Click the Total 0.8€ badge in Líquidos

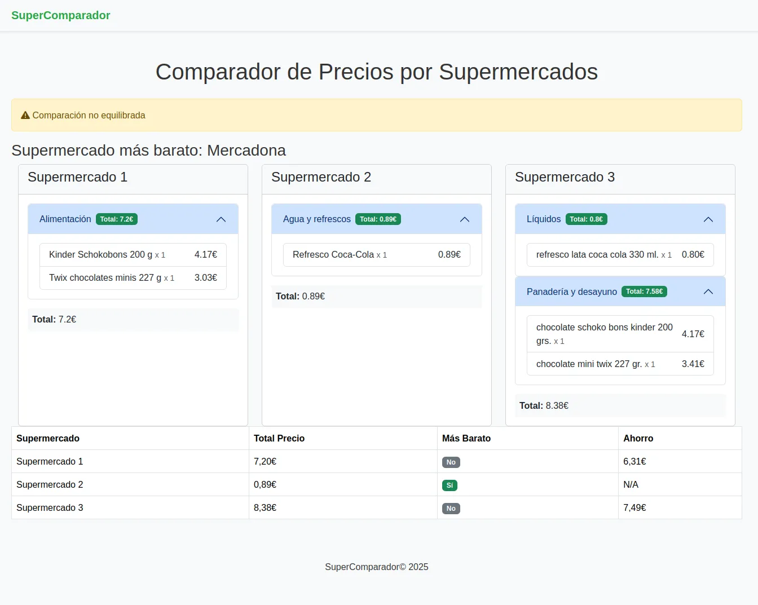587,219
